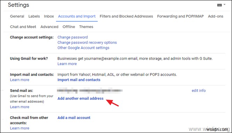Viewport: 232px width, 133px height.
Task: Select the blurred send-as email address
Action: click(x=90, y=91)
